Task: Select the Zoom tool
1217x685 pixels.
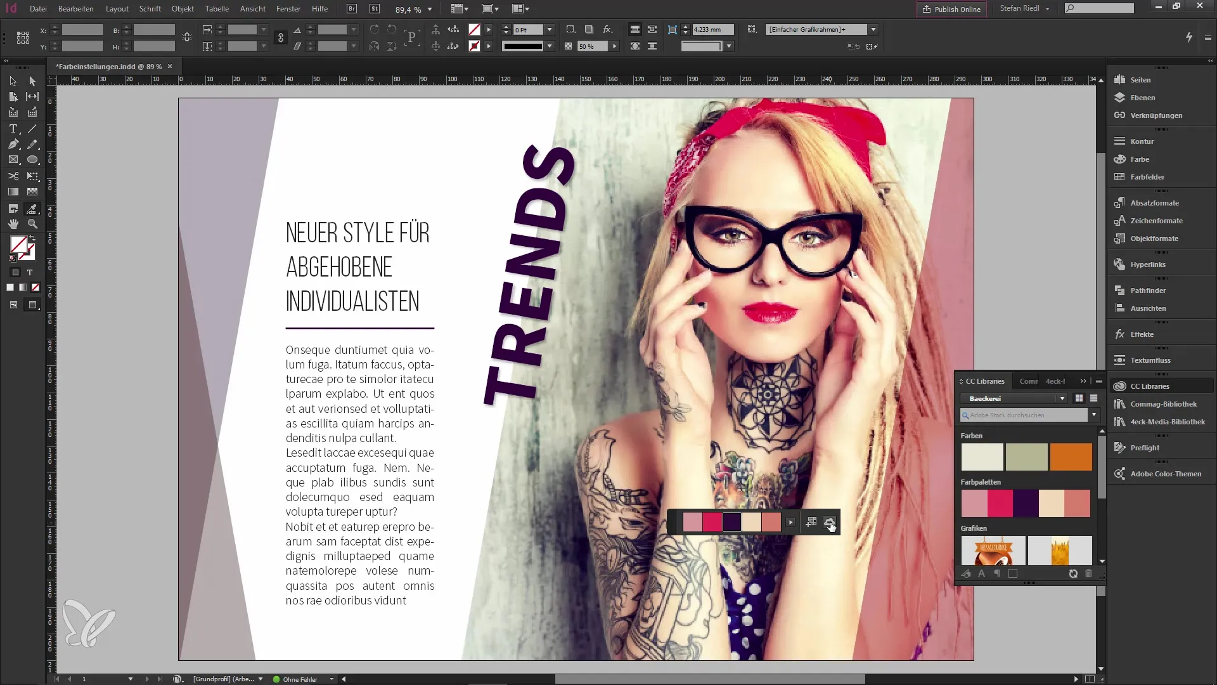Action: pos(32,224)
